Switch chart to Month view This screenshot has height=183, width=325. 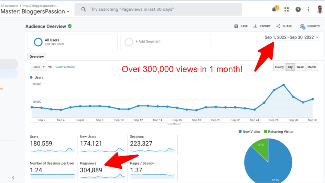click(311, 67)
